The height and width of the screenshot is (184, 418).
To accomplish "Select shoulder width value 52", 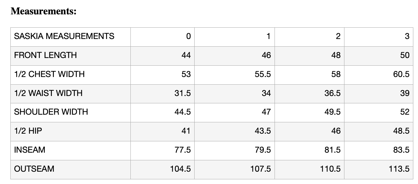I will [x=405, y=112].
